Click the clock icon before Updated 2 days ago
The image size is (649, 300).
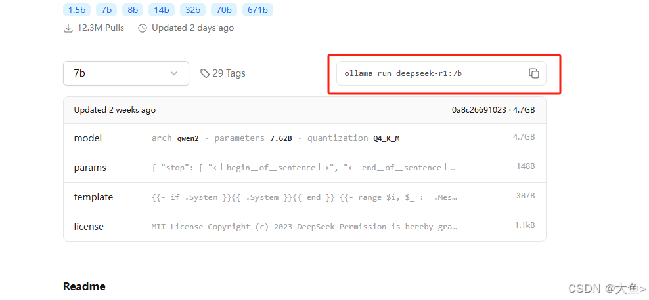tap(143, 28)
